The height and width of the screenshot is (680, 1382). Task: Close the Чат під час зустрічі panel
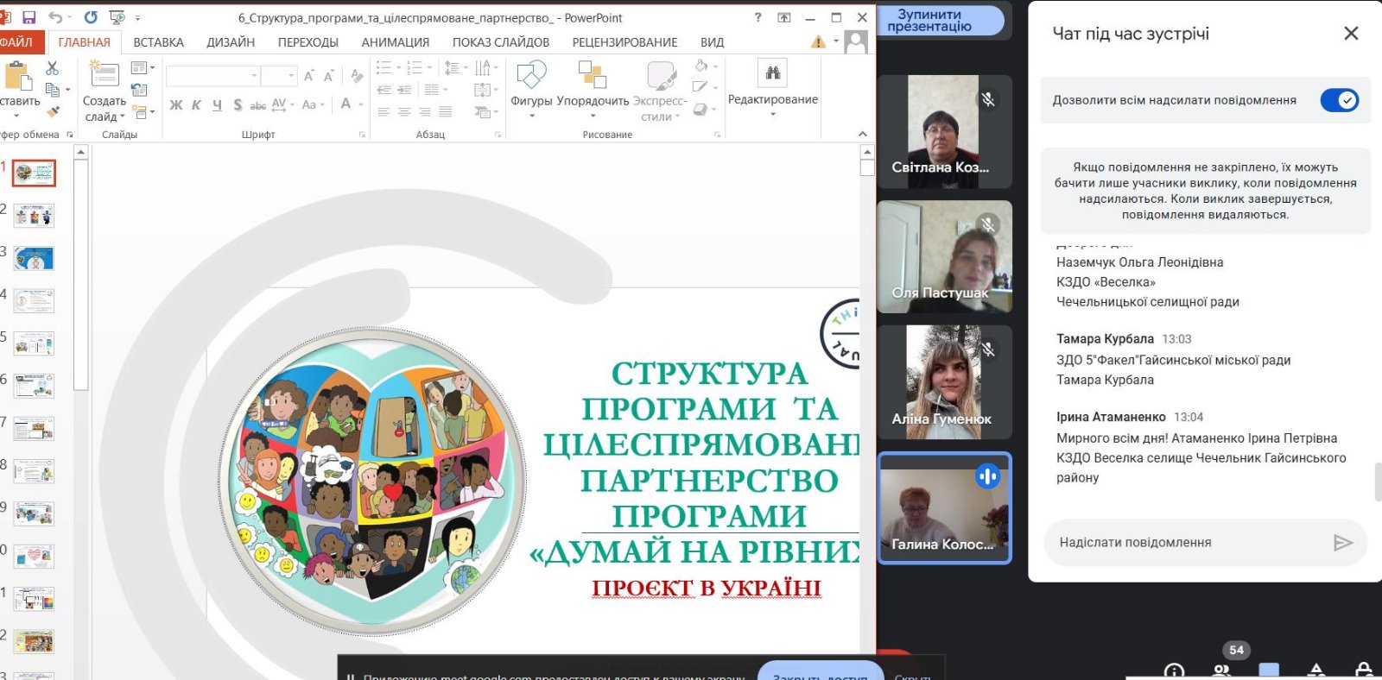pyautogui.click(x=1351, y=33)
